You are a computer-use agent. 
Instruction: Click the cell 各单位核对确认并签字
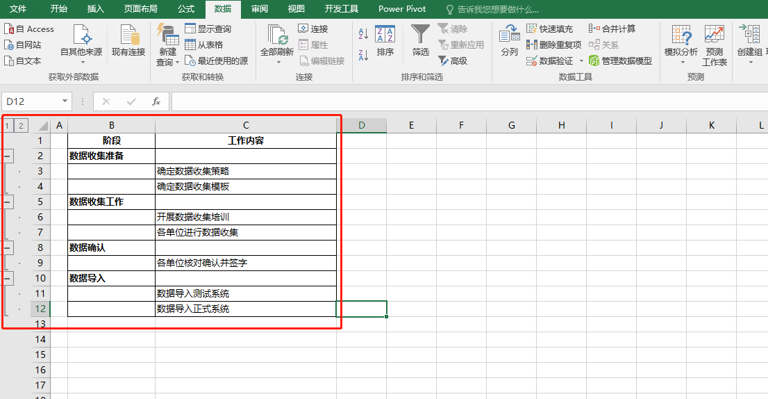pos(246,263)
